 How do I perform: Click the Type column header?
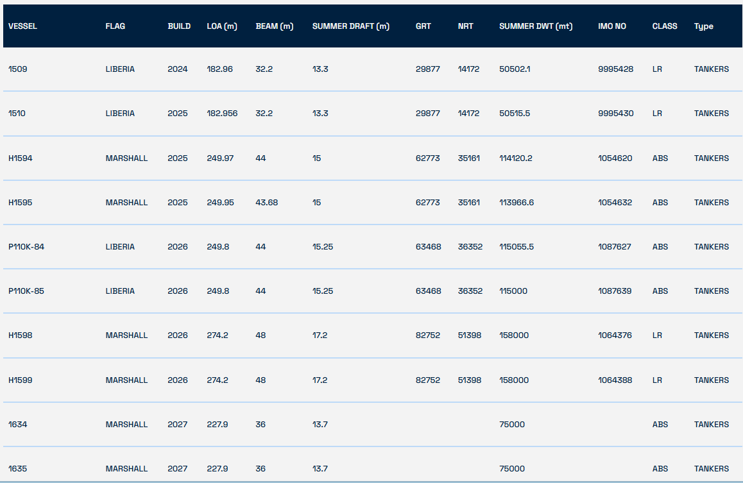[x=703, y=26]
